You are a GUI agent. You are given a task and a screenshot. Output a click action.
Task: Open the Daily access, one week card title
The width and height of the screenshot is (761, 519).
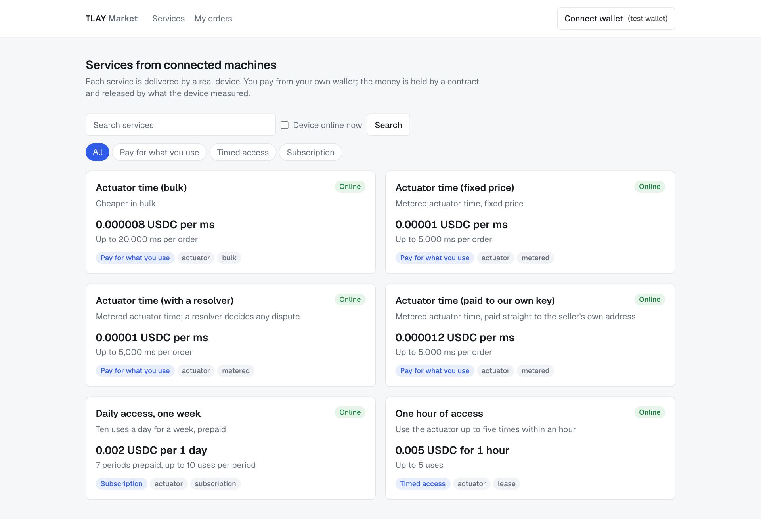[x=148, y=413]
